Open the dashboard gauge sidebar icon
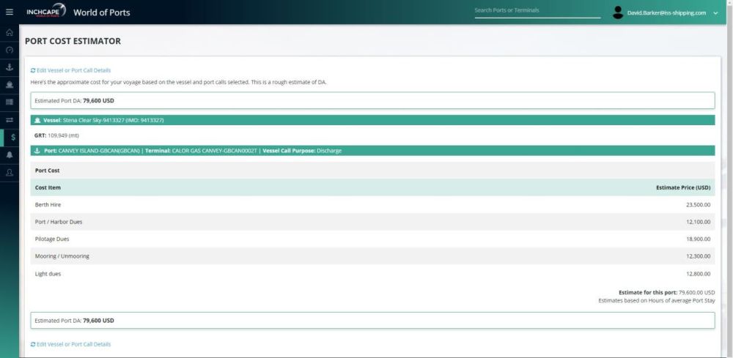733x358 pixels. [10, 50]
